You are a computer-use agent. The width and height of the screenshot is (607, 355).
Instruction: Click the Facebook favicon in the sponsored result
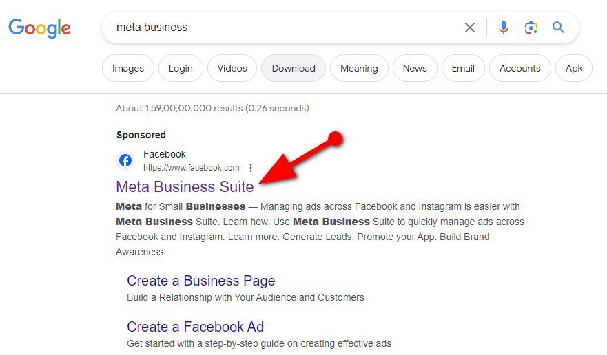(125, 160)
